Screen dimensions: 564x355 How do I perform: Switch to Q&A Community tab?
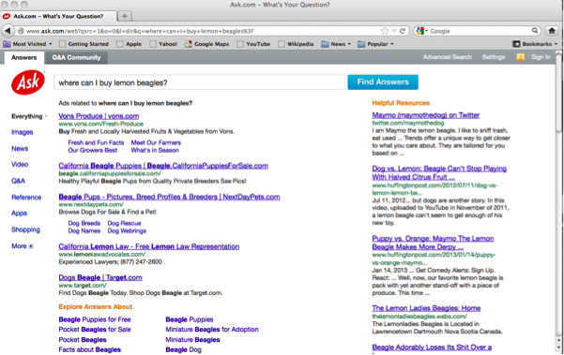(76, 57)
